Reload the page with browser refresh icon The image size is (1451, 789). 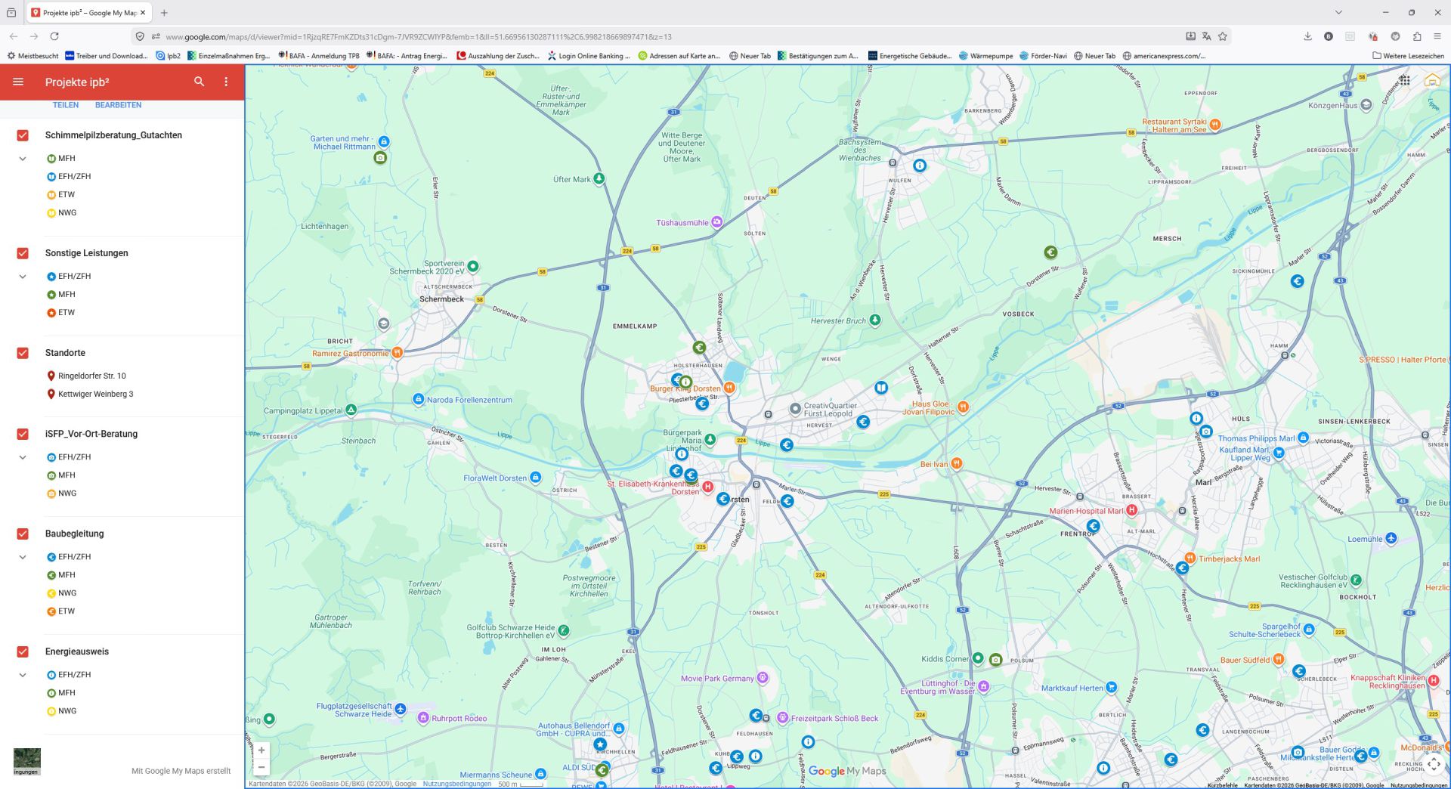54,36
